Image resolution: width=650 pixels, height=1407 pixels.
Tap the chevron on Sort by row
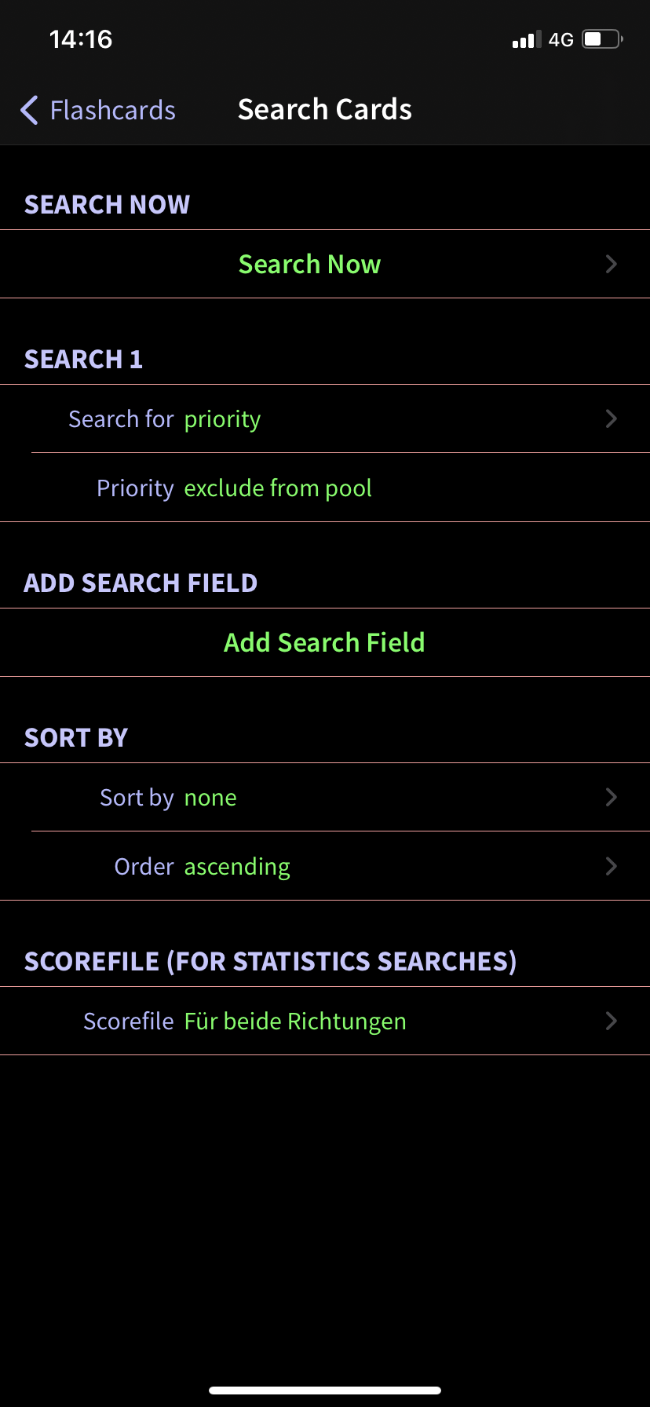tap(612, 798)
